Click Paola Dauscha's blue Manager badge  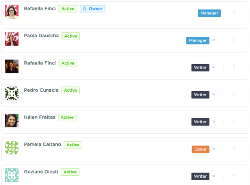point(198,40)
